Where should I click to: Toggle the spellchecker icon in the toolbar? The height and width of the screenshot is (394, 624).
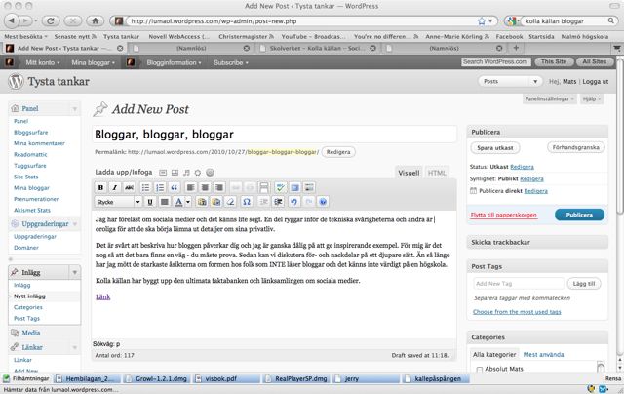[280, 187]
